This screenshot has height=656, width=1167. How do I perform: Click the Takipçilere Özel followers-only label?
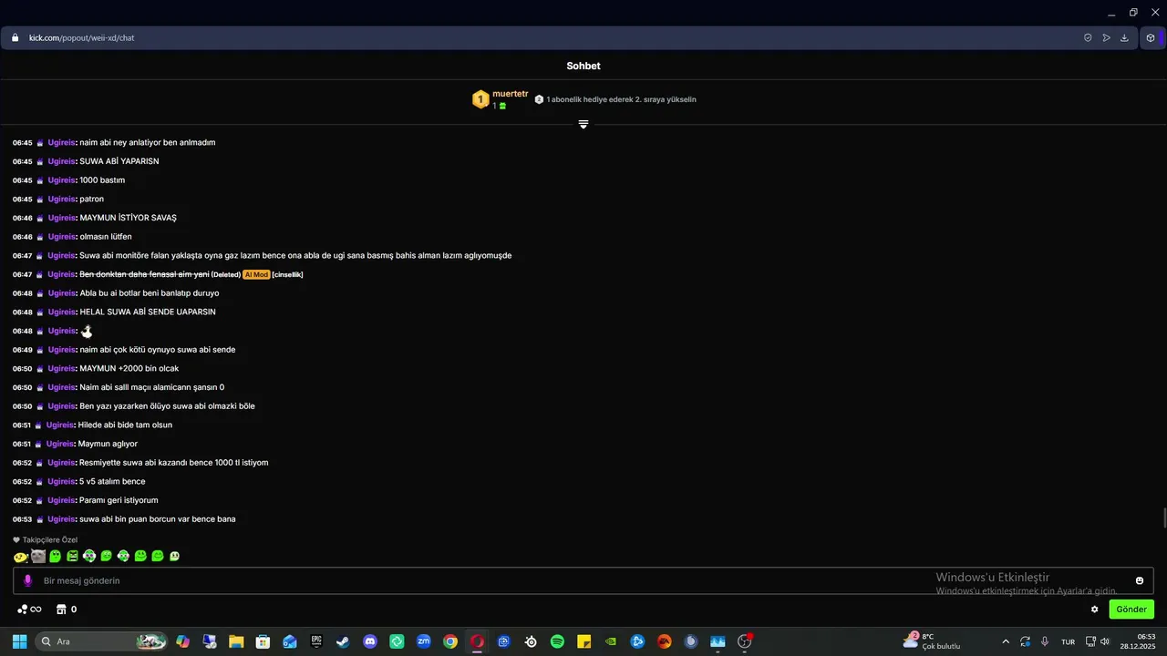[45, 539]
